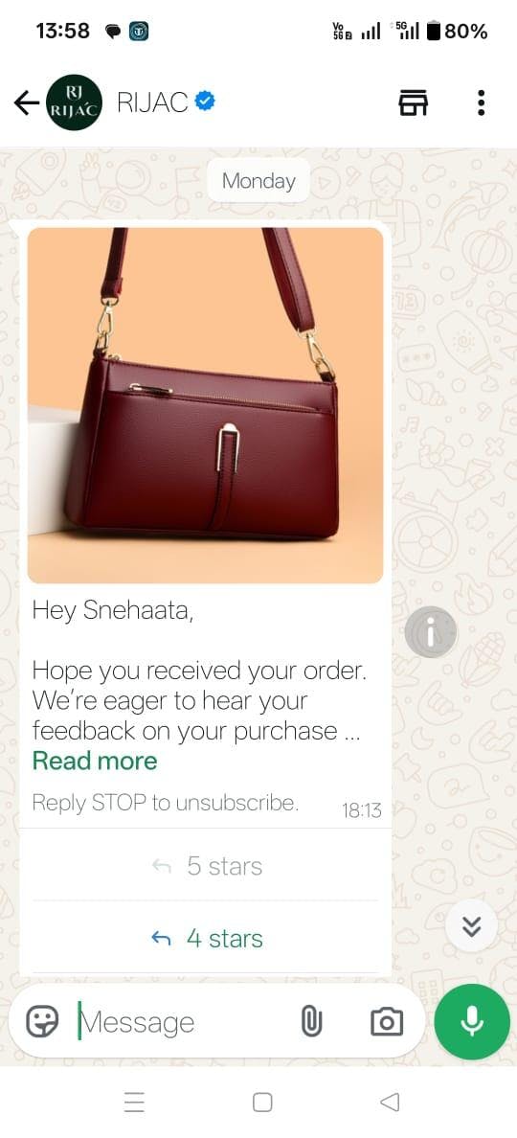
Task: Open RIJAC profile picture
Action: click(x=74, y=102)
